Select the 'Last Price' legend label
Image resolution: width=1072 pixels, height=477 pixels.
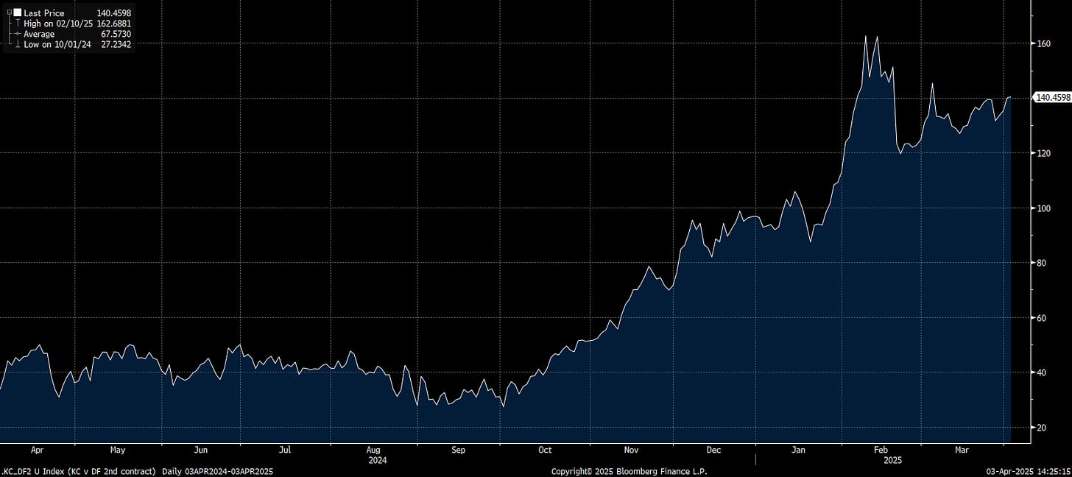(43, 13)
